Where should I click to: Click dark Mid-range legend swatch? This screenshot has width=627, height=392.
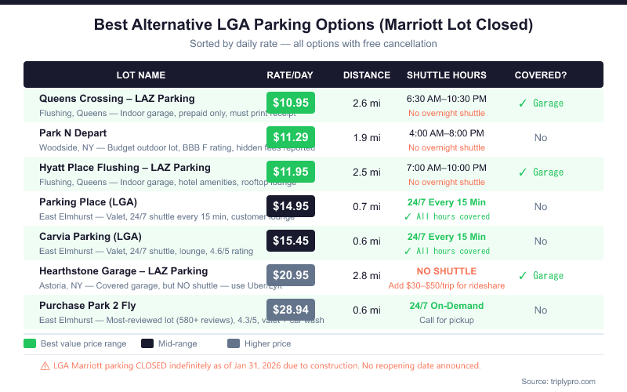coord(147,343)
